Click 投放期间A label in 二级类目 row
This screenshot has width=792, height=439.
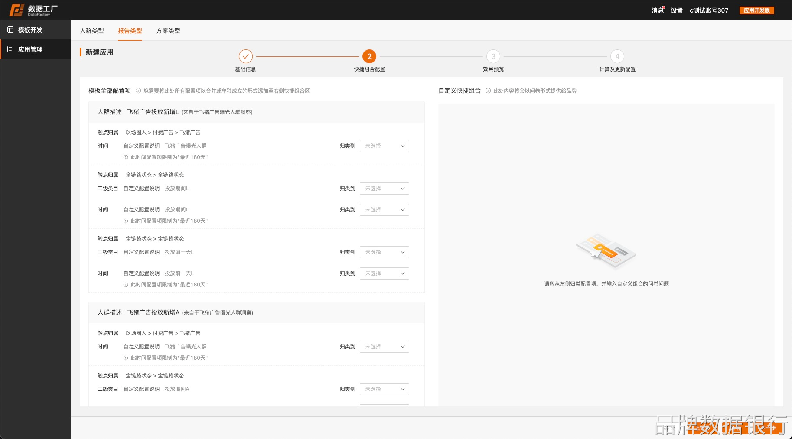tap(177, 389)
